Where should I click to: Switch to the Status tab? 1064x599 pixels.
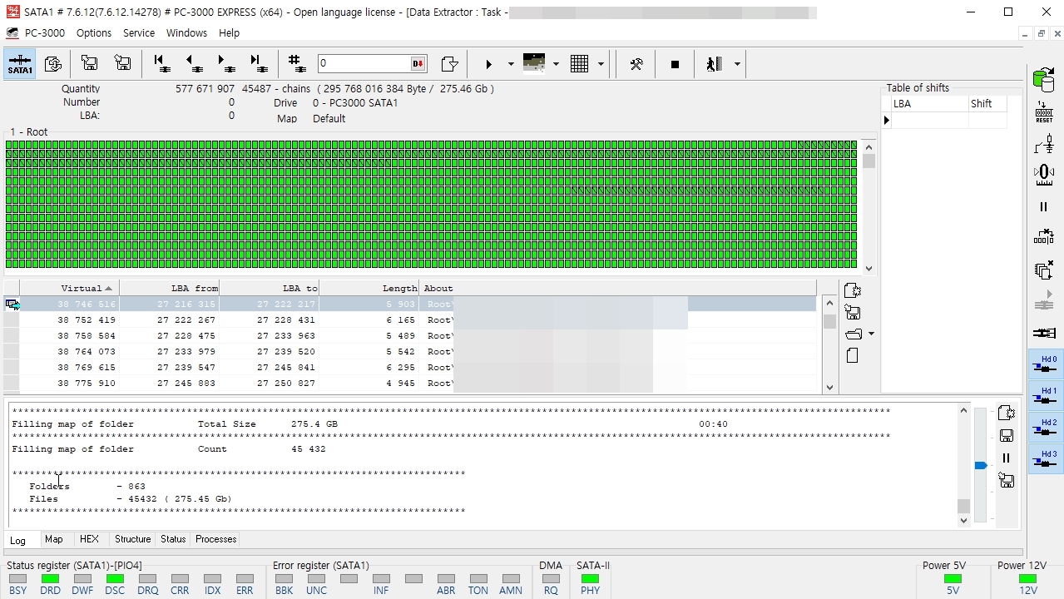click(173, 539)
